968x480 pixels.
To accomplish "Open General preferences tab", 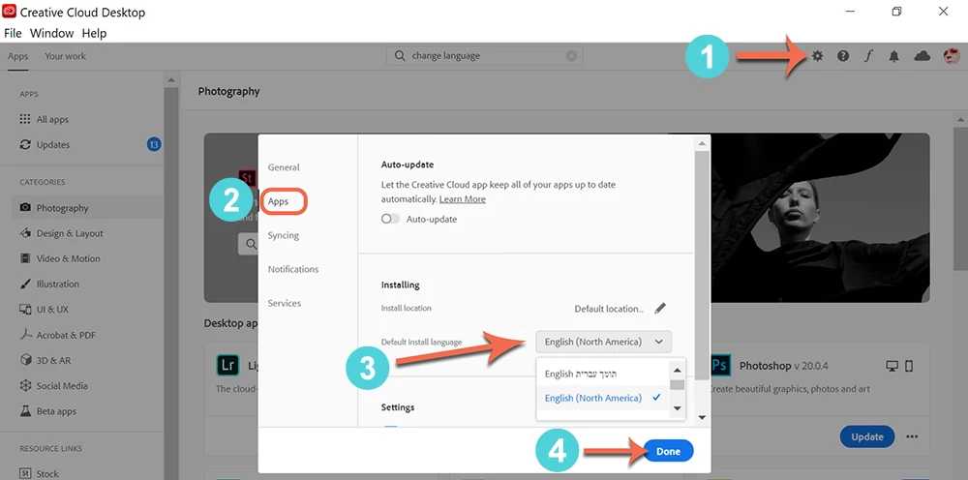I will (284, 167).
